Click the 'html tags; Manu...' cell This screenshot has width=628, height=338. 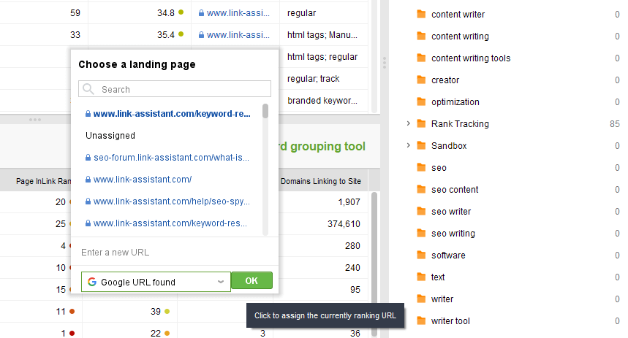point(322,35)
